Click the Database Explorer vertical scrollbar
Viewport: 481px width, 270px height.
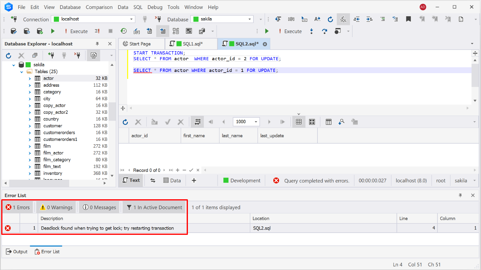(x=112, y=111)
